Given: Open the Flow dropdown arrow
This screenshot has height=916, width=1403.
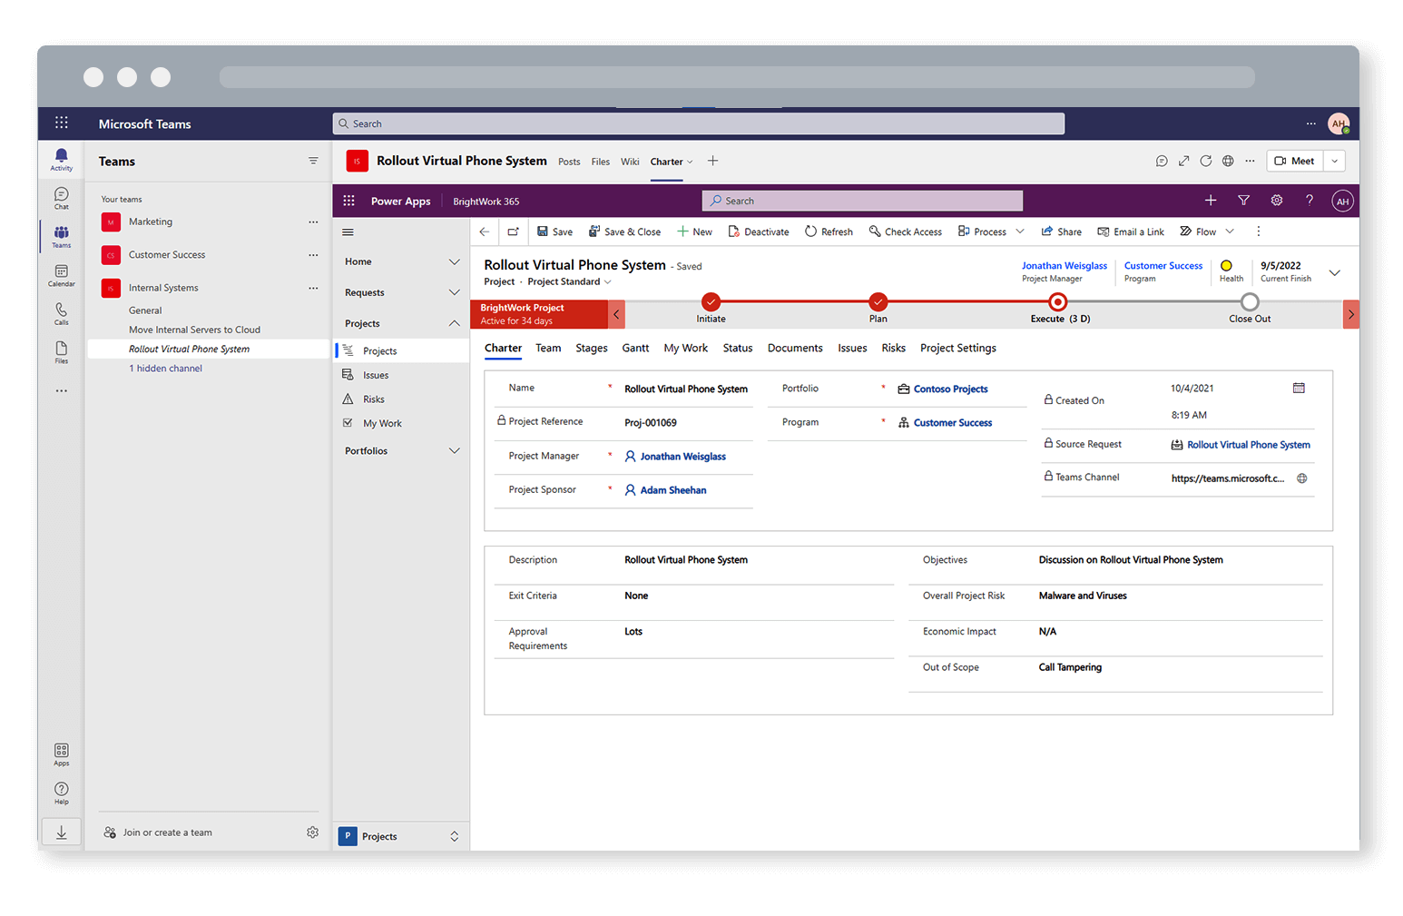Looking at the screenshot, I should (1230, 231).
